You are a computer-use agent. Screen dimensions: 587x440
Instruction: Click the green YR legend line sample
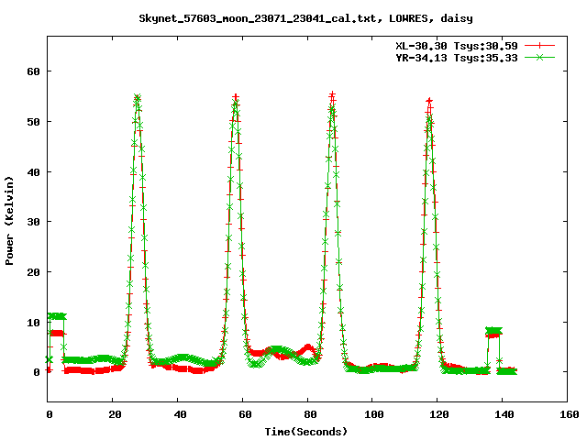click(x=539, y=57)
